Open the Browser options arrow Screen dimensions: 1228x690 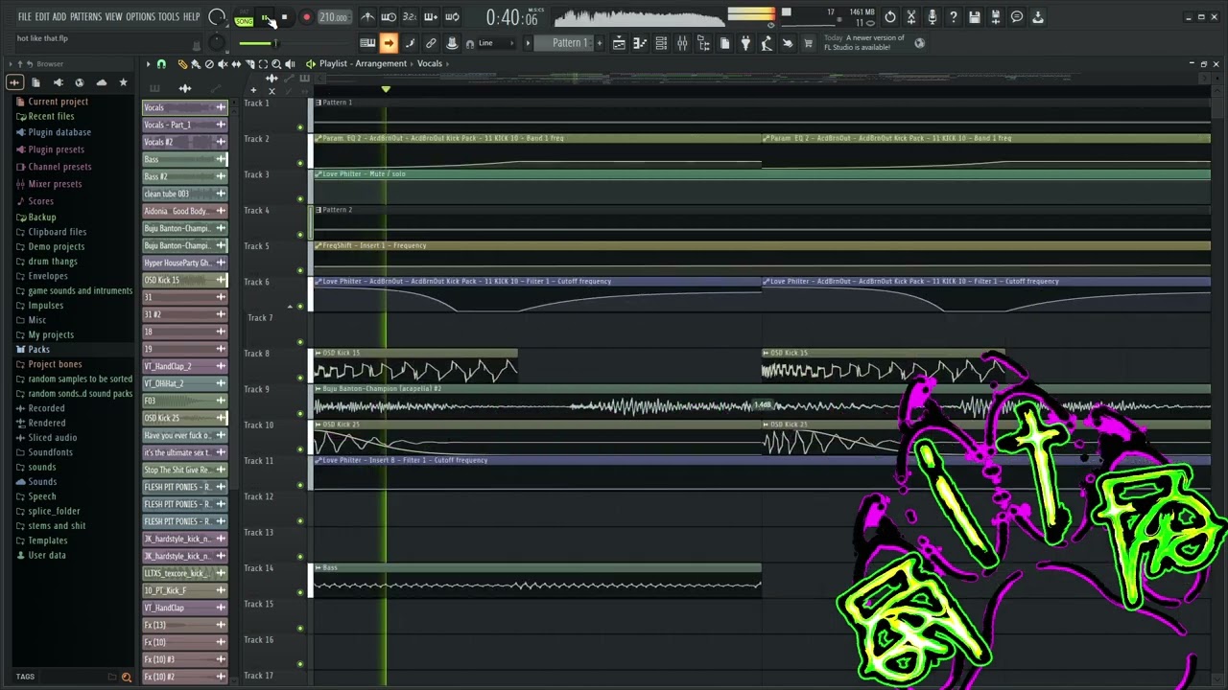click(x=11, y=64)
